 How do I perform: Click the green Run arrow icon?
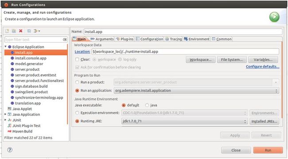tap(274, 17)
